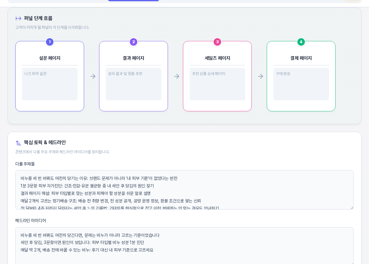
Task: Click into the 헤드라인 아이디어 textarea
Action: click(184, 246)
